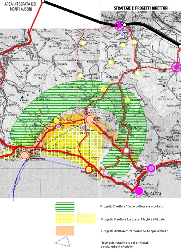The width and height of the screenshot is (181, 249).
Task: Select the orange circle marker at Terracina
Action: 24,155
